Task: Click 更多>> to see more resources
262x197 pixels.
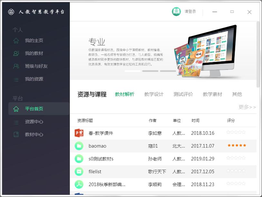Action: 247,107
